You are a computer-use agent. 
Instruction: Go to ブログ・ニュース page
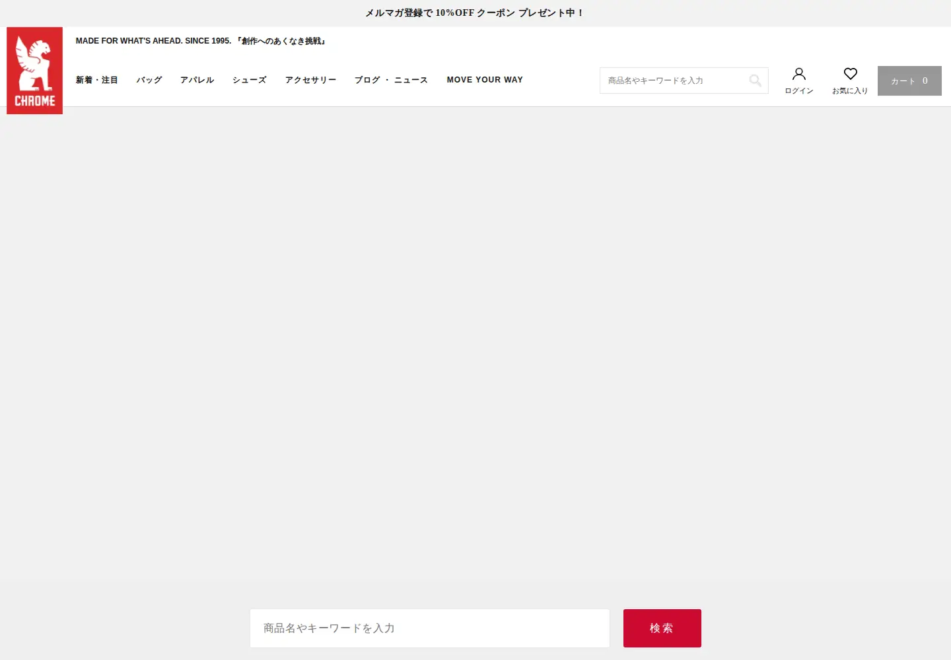point(392,80)
